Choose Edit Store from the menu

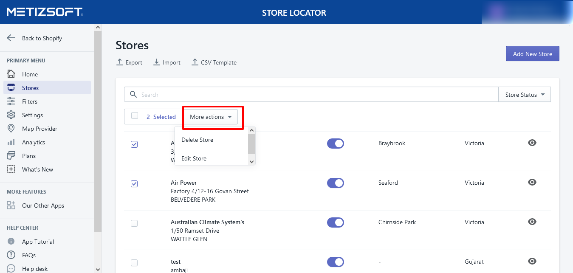pyautogui.click(x=194, y=158)
